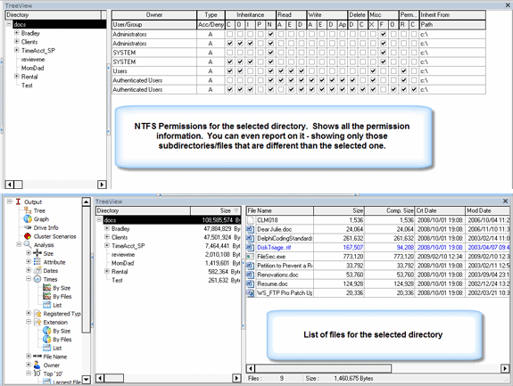
Task: Collapse docs in the permissions Directory tree
Action: [9, 24]
